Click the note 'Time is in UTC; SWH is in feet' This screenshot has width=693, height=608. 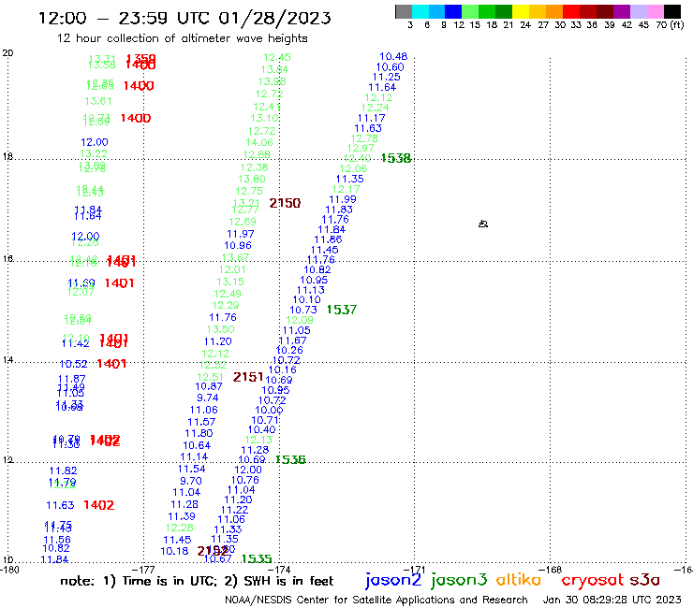tap(197, 581)
